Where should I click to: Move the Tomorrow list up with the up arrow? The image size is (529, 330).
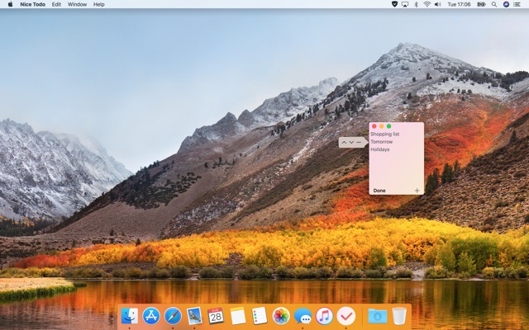(x=344, y=143)
